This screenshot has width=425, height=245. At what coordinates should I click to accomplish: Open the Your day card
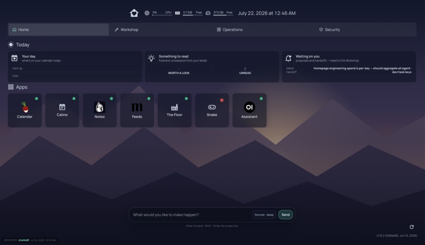75,67
